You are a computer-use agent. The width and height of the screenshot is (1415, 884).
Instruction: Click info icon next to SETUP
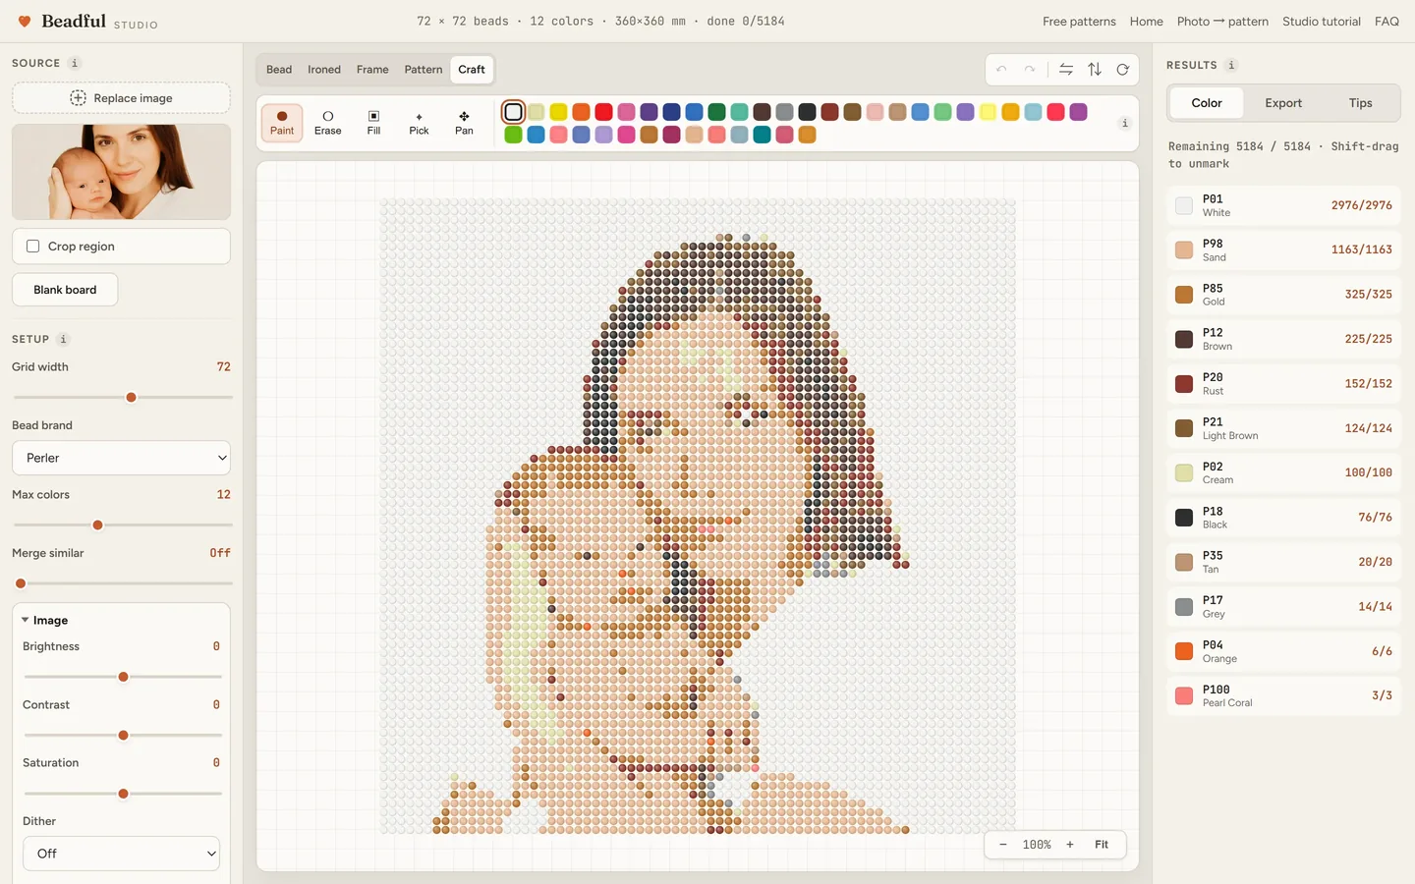pos(63,339)
